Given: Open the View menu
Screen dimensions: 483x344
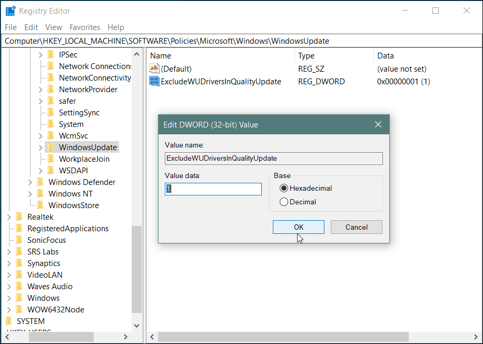Looking at the screenshot, I should pos(54,27).
